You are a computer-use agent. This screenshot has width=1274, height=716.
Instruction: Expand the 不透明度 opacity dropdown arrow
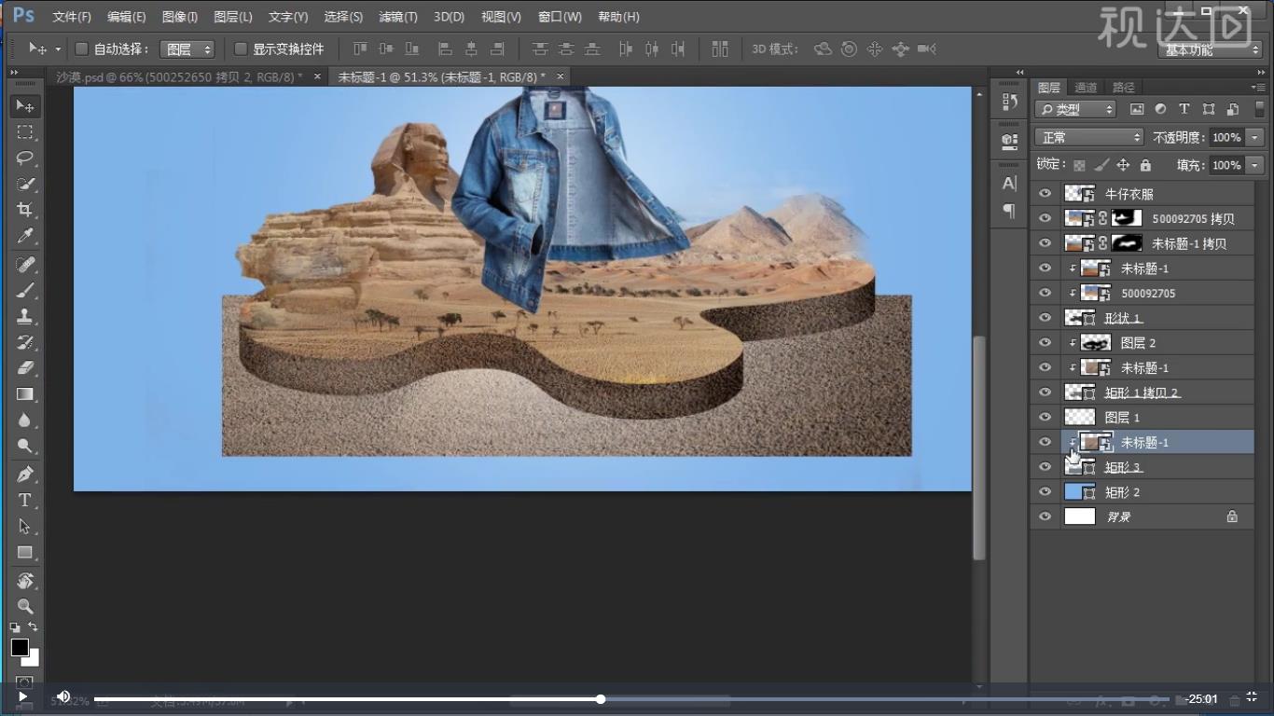click(x=1254, y=137)
